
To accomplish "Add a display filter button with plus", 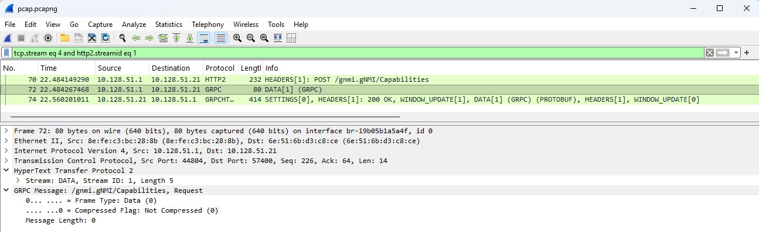I will point(747,53).
